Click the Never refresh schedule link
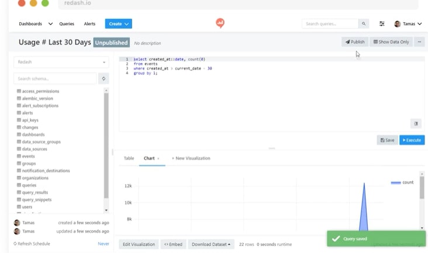The width and height of the screenshot is (428, 253). (103, 244)
